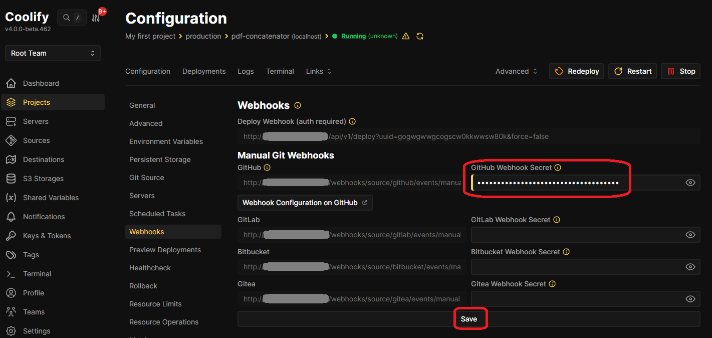This screenshot has height=338, width=712.
Task: Click the Restart button
Action: coord(633,71)
